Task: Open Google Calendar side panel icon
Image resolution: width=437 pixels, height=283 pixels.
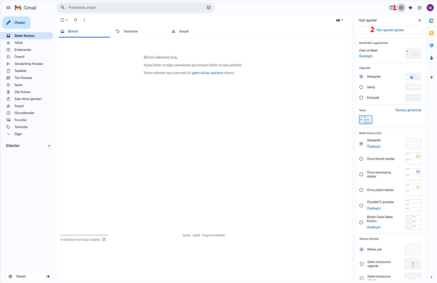Action: pos(431,20)
